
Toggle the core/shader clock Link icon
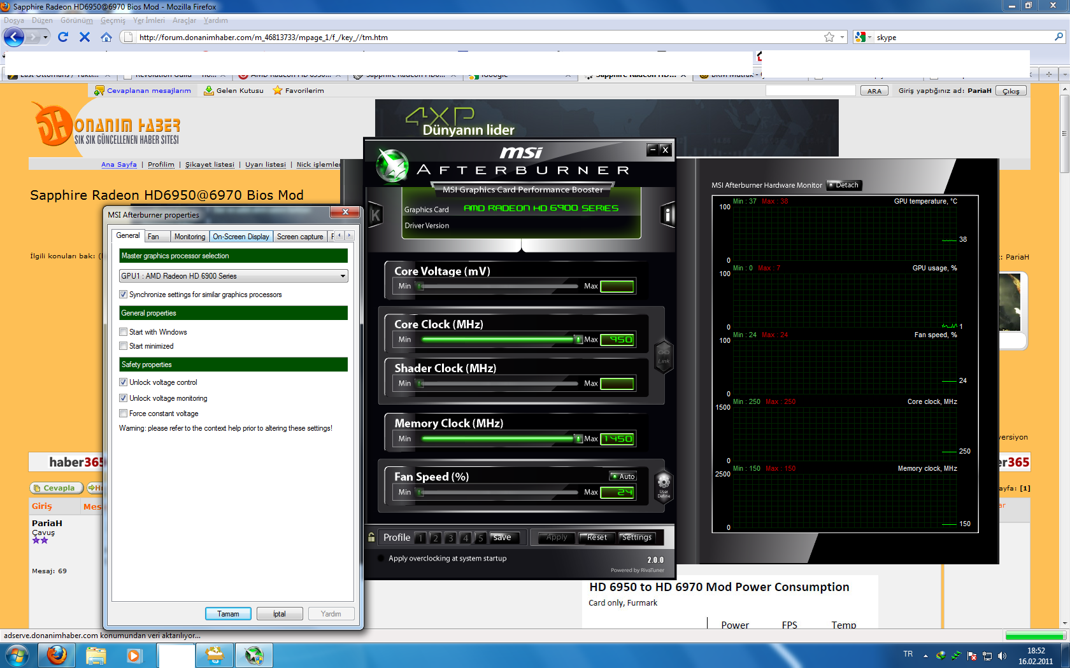[x=664, y=356]
